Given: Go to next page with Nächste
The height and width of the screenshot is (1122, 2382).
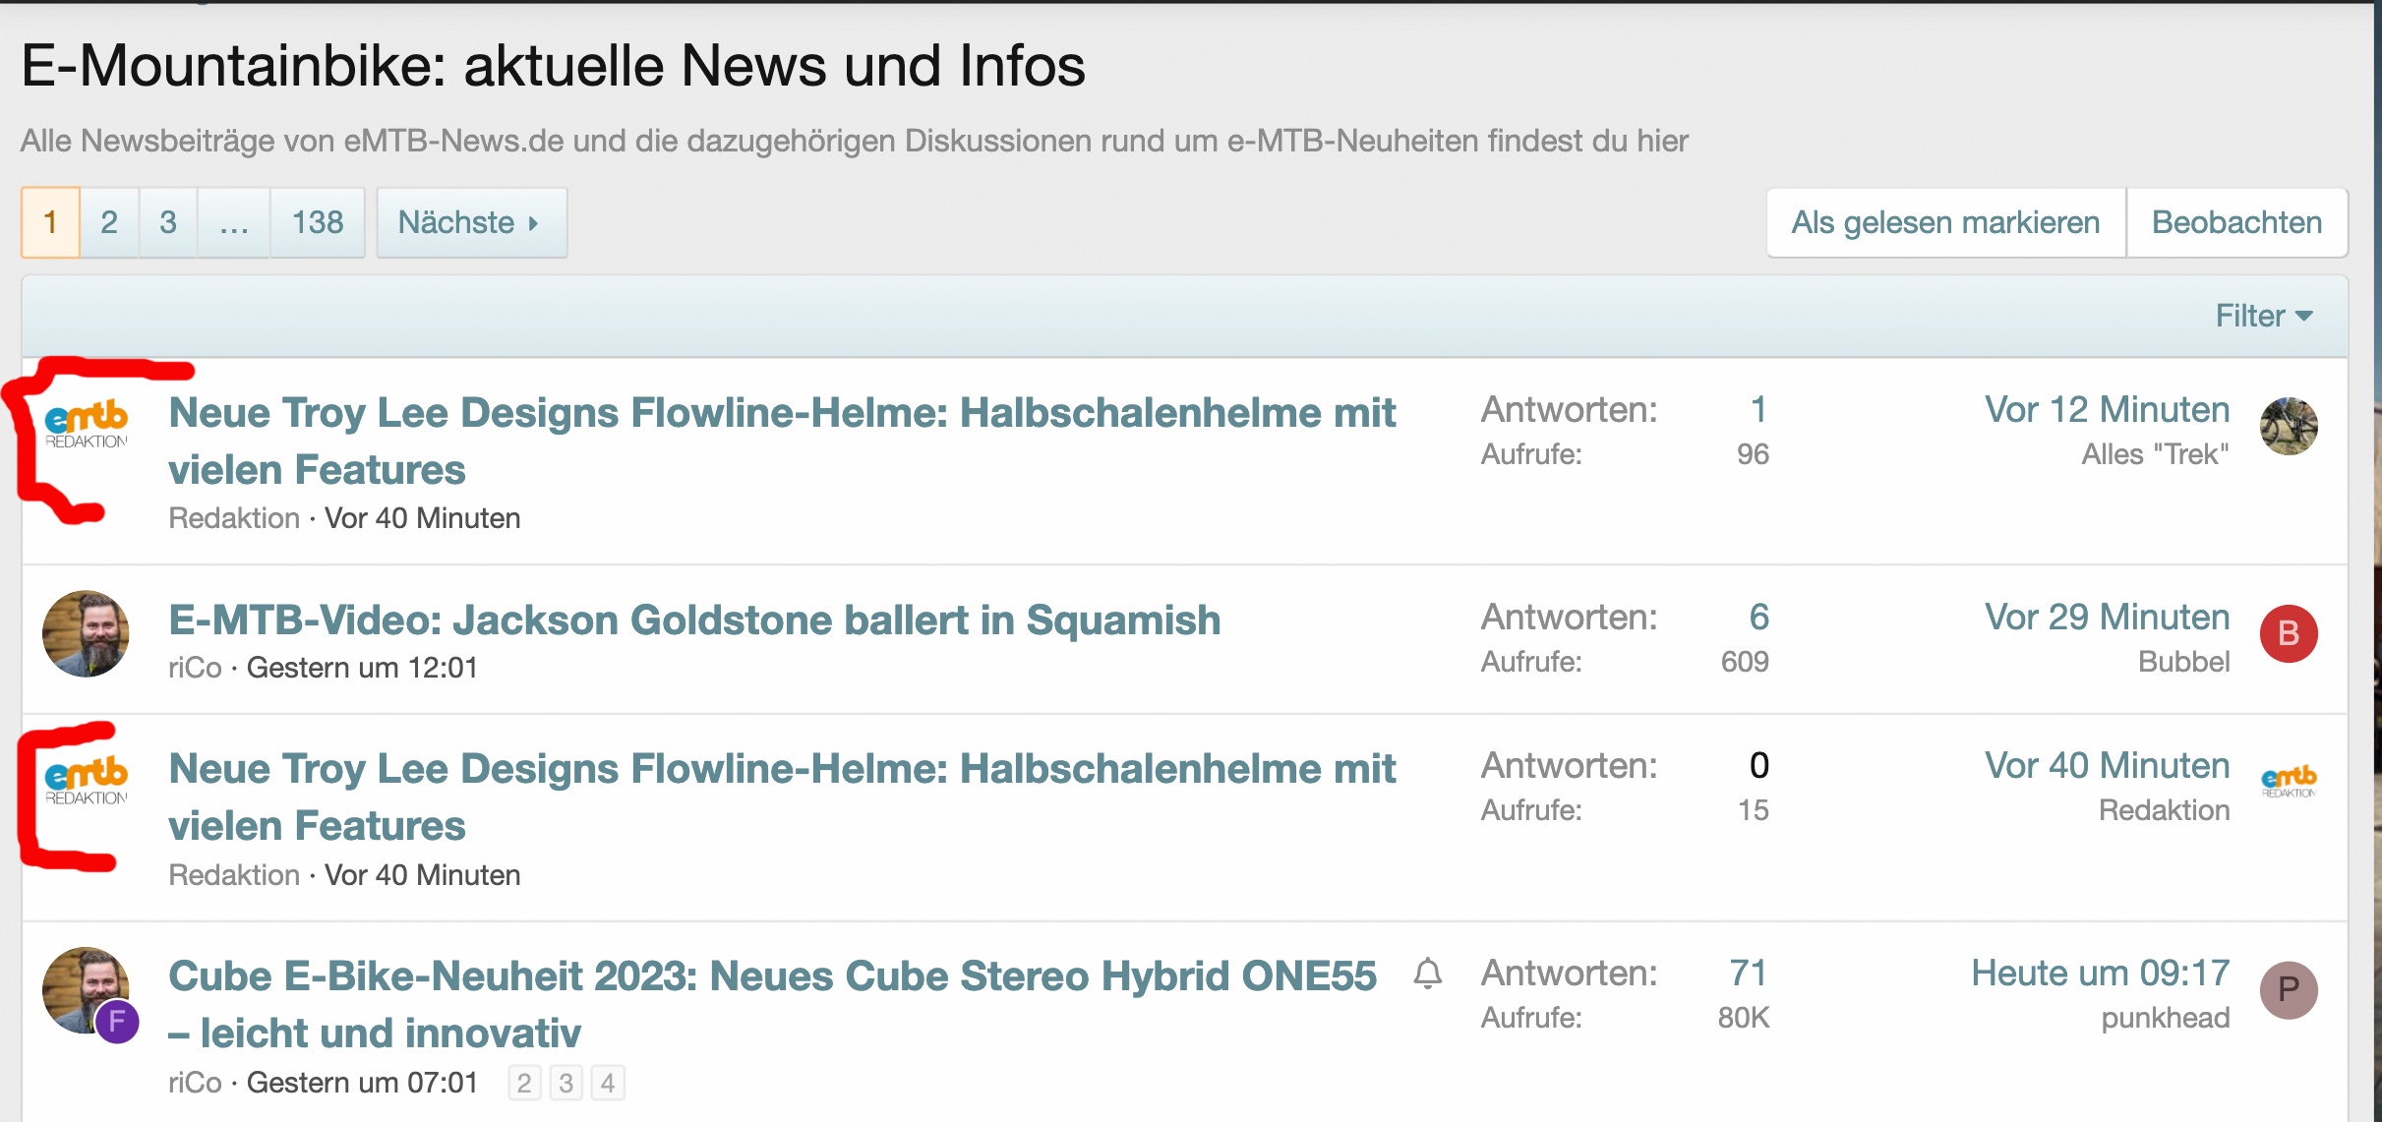Looking at the screenshot, I should pyautogui.click(x=470, y=222).
